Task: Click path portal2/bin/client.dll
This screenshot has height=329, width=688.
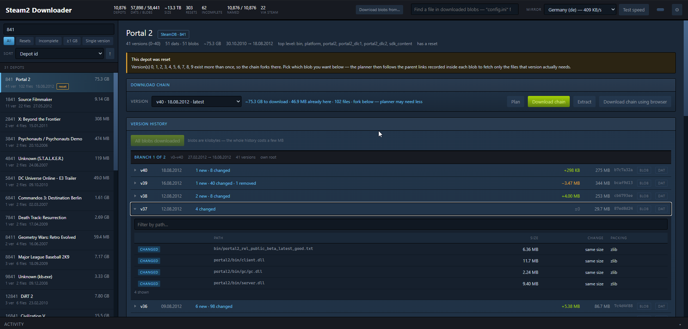Action: click(x=239, y=260)
